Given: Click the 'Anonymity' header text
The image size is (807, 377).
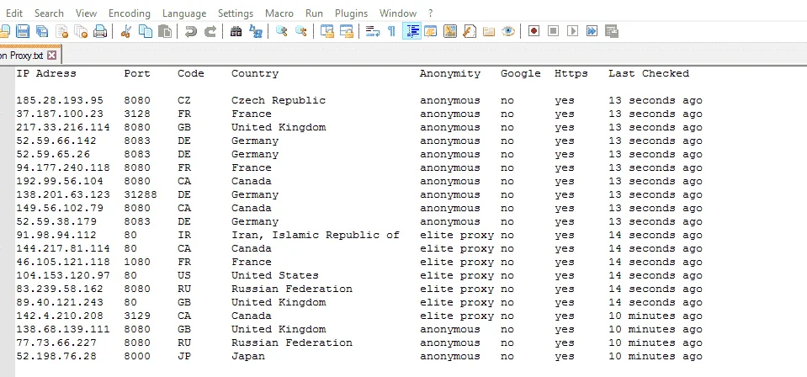Looking at the screenshot, I should coord(450,73).
